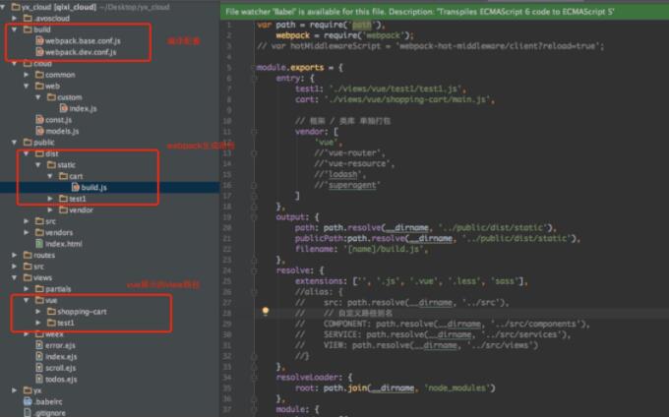Expand the common folder arrow

click(27, 75)
